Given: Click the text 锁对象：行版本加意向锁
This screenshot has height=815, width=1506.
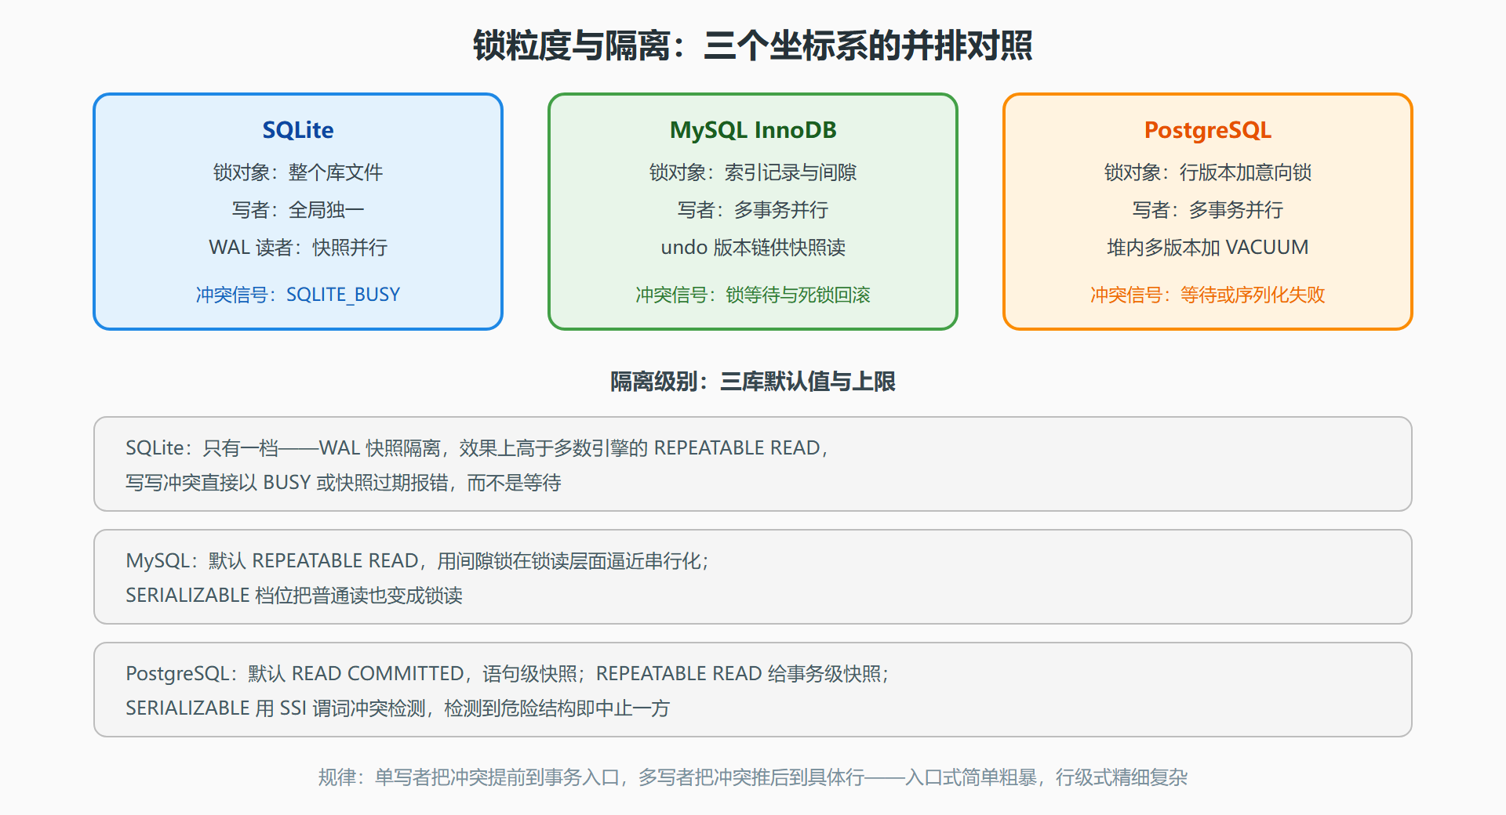Looking at the screenshot, I should pos(1208,172).
